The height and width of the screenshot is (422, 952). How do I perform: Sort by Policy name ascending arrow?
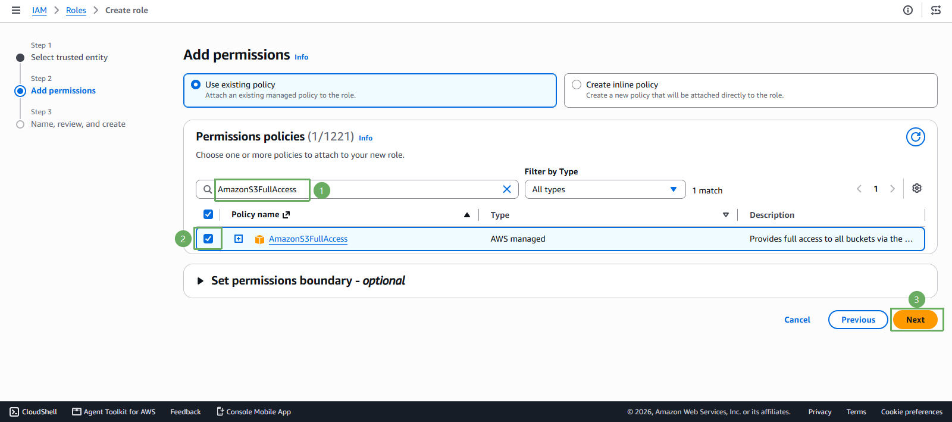pos(467,215)
